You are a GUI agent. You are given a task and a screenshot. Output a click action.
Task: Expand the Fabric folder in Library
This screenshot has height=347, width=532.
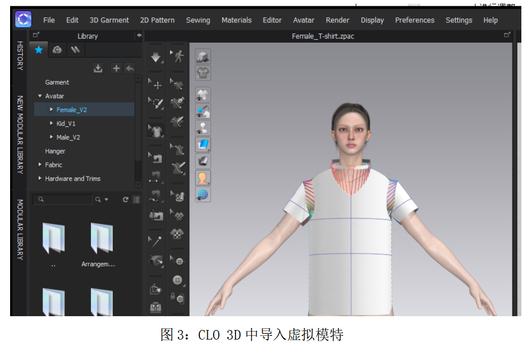tap(40, 165)
